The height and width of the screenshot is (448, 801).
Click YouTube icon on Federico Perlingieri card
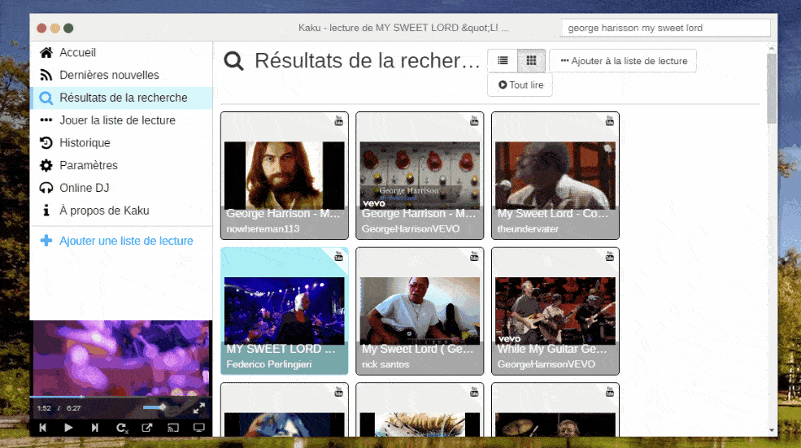pos(338,256)
